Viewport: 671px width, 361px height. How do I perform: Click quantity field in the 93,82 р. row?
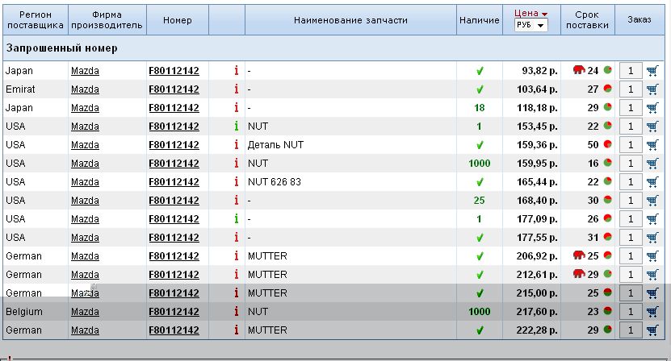tap(631, 71)
